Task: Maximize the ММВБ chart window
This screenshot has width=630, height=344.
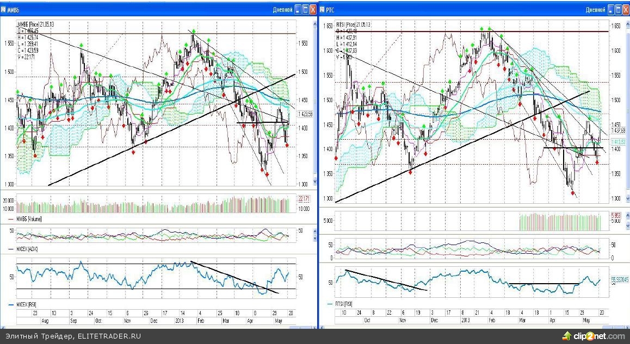Action: tap(305, 9)
